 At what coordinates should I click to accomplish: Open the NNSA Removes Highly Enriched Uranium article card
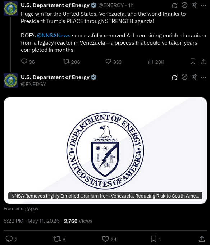105,150
